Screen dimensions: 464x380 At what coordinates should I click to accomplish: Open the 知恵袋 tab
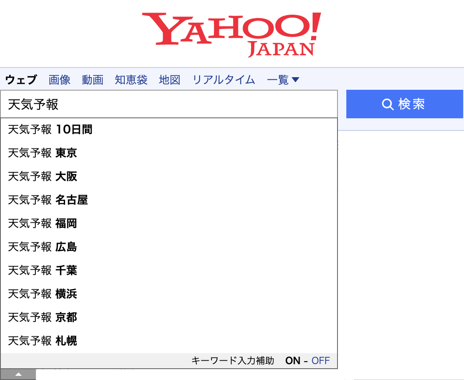[x=131, y=80]
